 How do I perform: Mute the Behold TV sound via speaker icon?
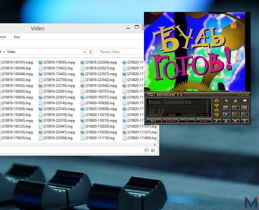click(226, 101)
